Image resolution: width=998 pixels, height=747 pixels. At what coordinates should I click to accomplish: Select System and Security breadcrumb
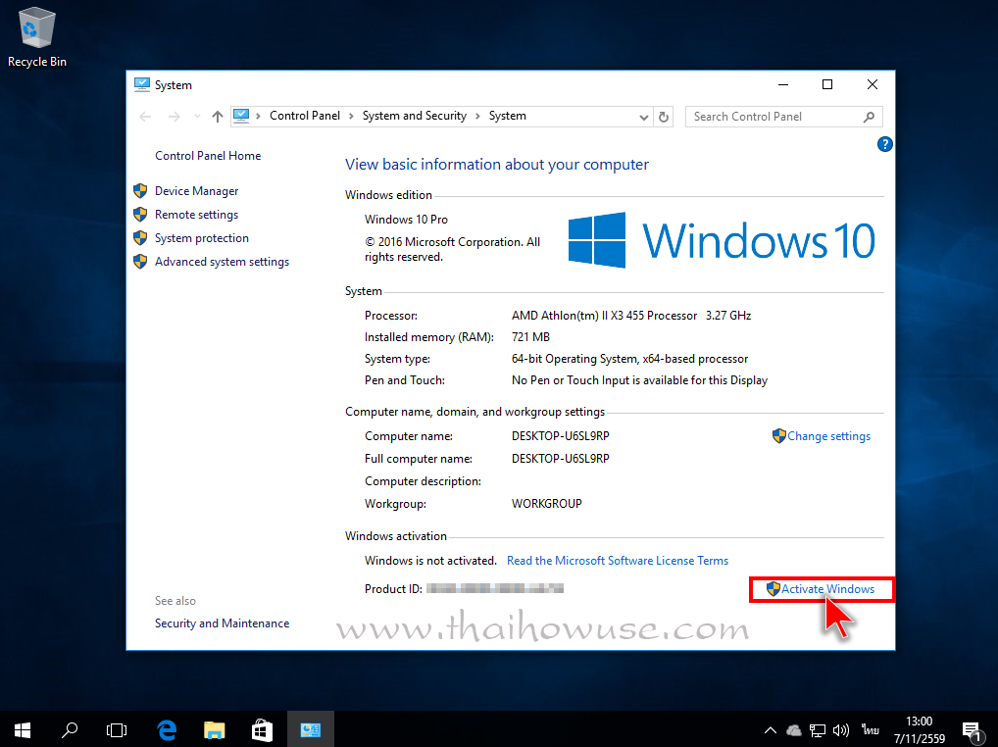point(415,116)
